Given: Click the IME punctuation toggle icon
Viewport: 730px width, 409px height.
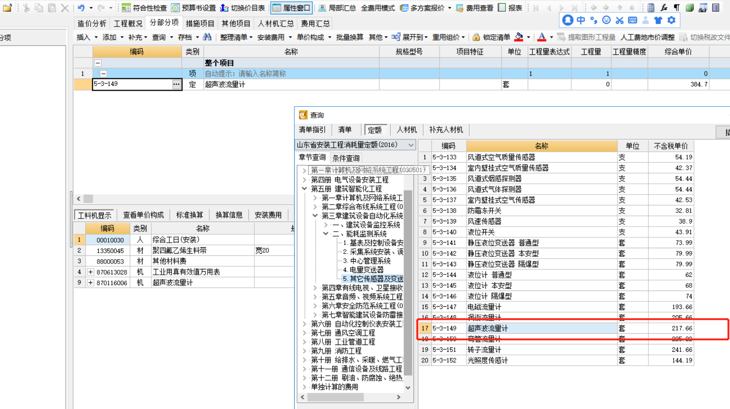Looking at the screenshot, I should [594, 20].
